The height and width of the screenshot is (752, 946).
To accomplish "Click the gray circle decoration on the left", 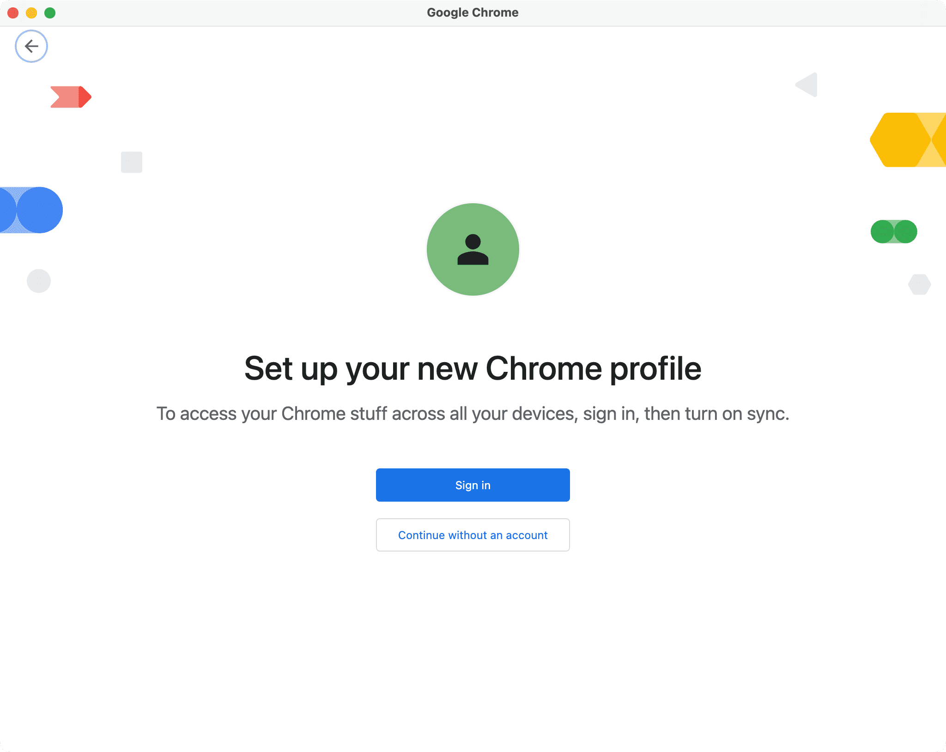I will (x=39, y=280).
